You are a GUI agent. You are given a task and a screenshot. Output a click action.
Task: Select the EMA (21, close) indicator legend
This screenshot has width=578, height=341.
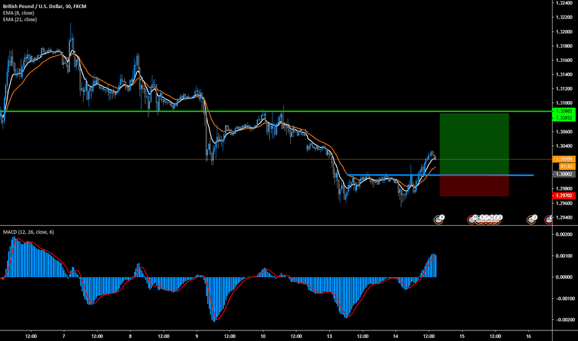point(21,20)
